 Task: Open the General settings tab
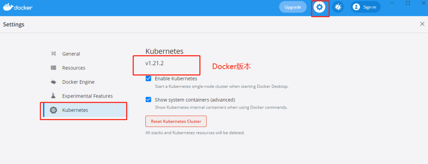(71, 54)
